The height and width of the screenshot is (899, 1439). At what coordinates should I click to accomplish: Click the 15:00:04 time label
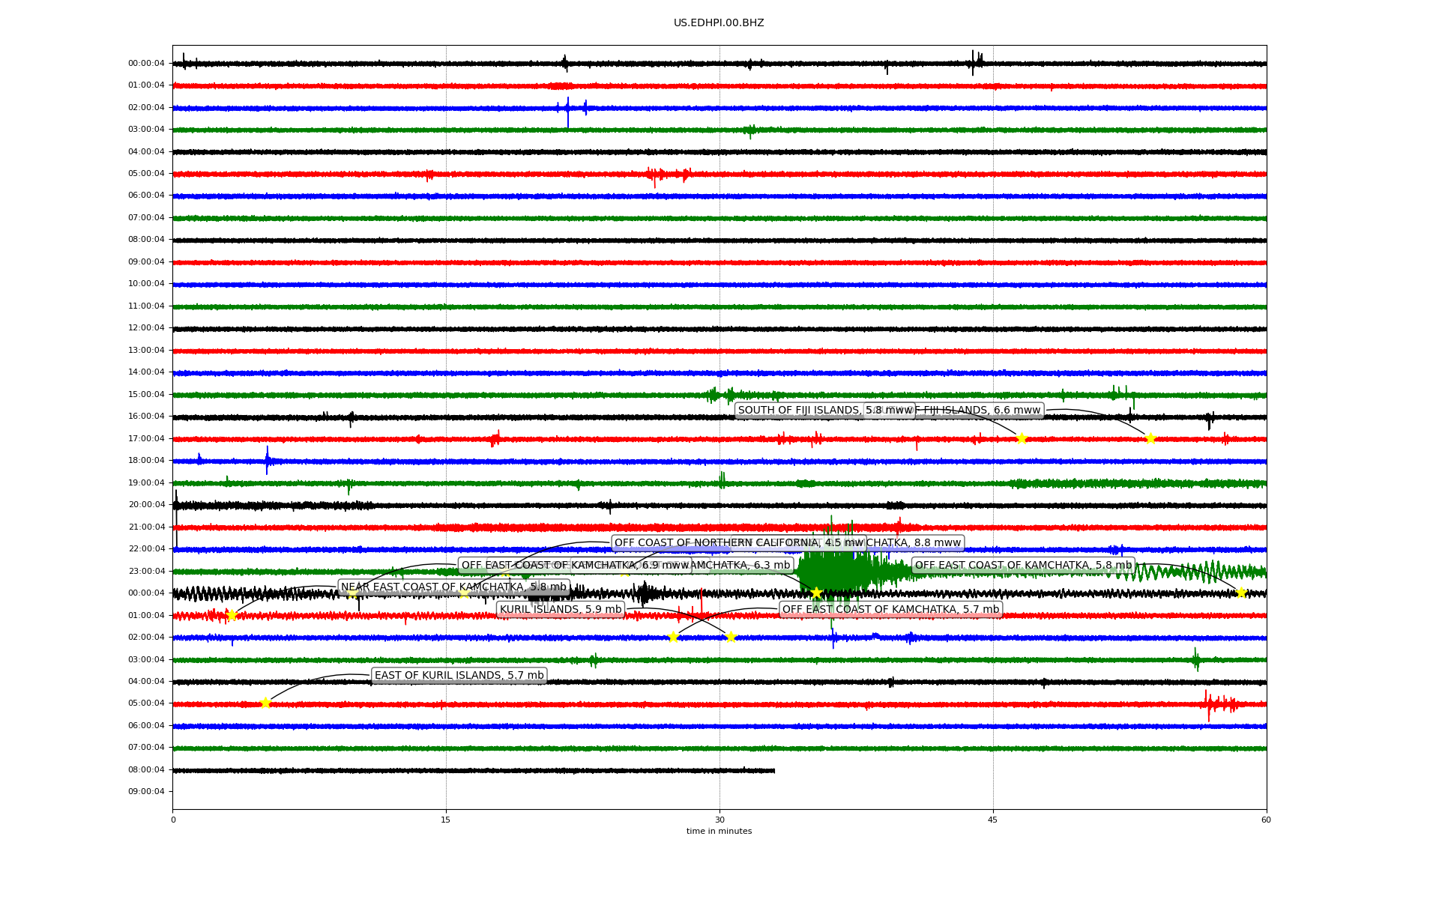(146, 394)
